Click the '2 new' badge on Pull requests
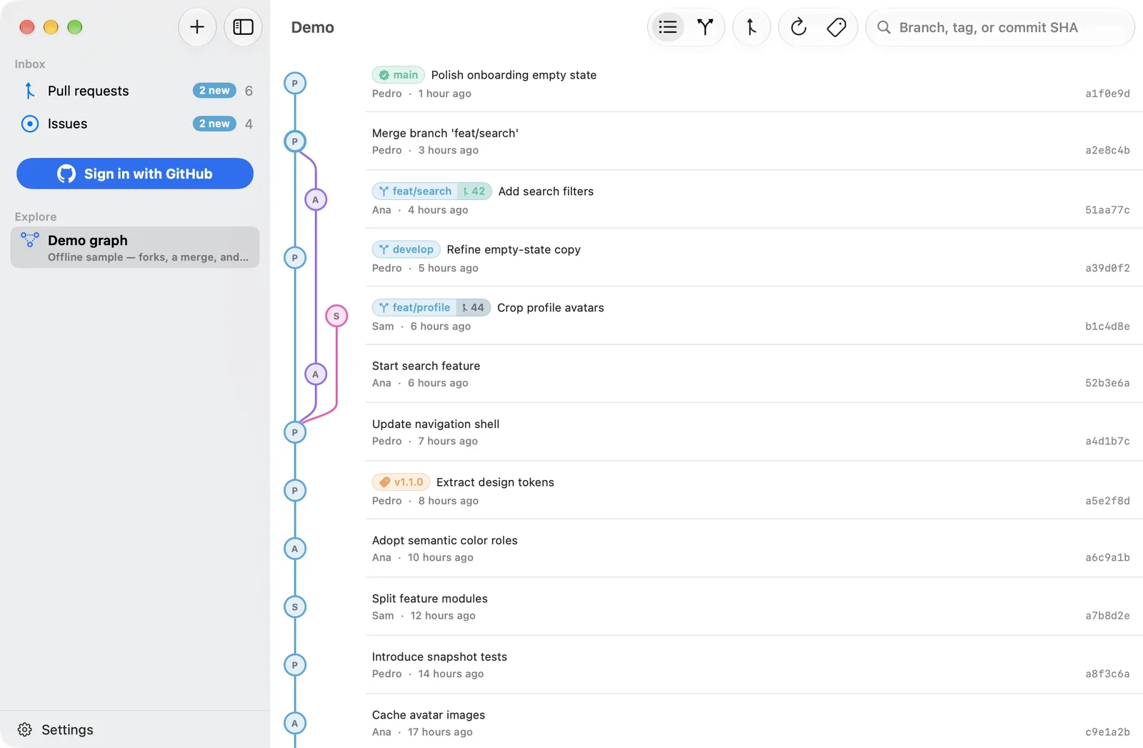This screenshot has width=1143, height=748. point(214,91)
